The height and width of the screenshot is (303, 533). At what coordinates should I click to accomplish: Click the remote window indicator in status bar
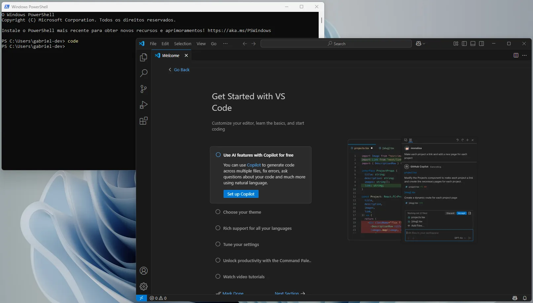[x=141, y=298]
